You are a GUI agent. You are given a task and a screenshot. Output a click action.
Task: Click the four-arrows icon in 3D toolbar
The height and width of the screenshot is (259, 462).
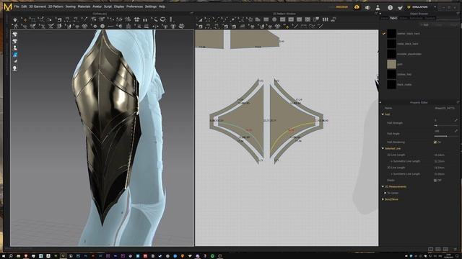136,19
